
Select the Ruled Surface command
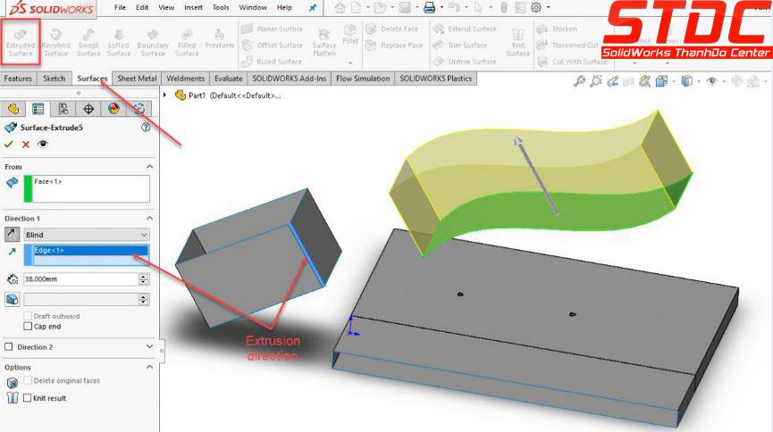coord(272,62)
